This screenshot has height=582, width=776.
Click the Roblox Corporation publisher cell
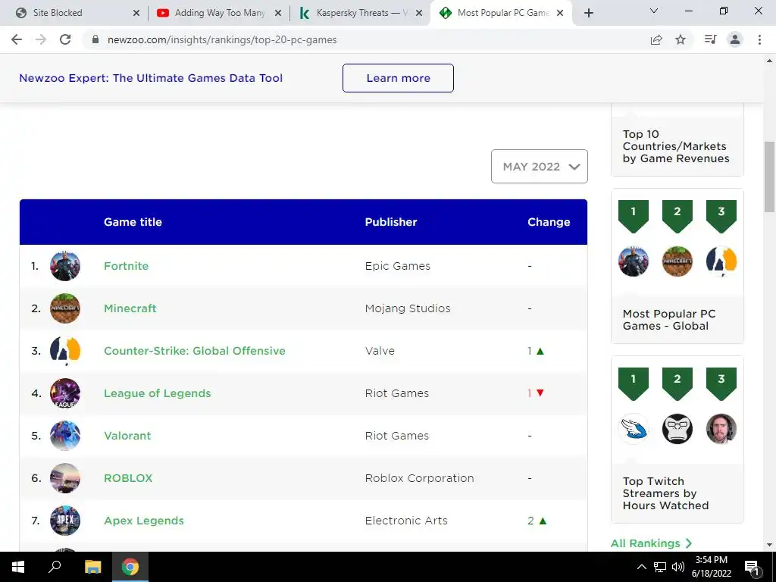tap(419, 478)
